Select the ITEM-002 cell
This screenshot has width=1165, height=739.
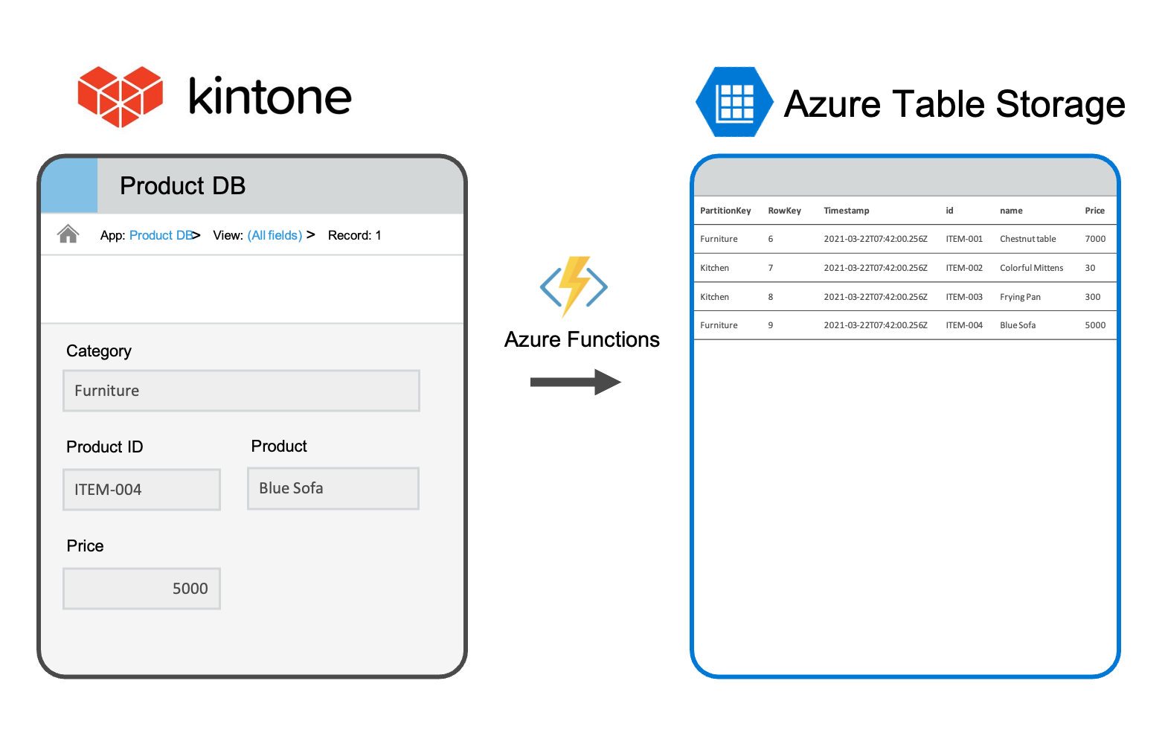pos(964,268)
